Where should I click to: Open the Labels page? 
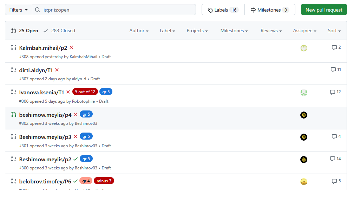(223, 10)
